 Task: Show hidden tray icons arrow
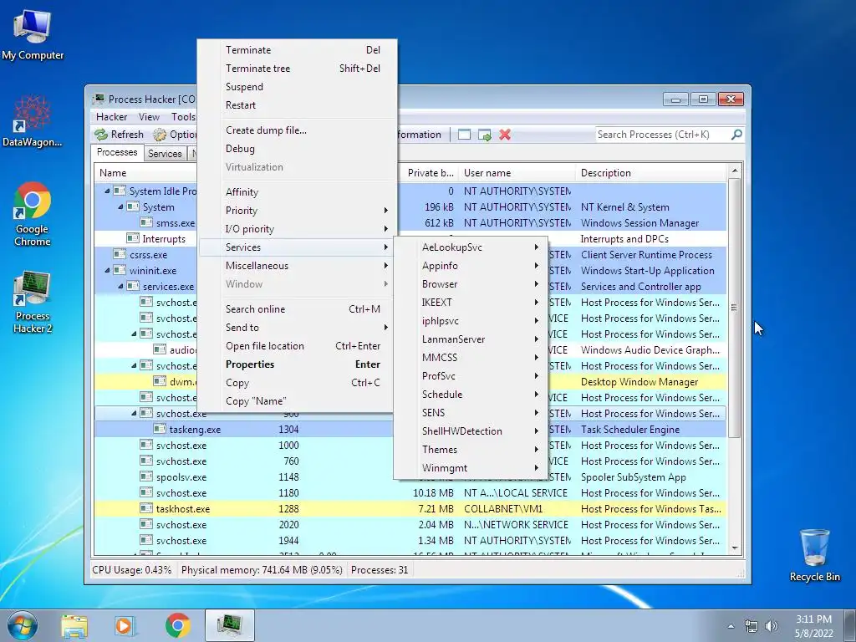731,626
